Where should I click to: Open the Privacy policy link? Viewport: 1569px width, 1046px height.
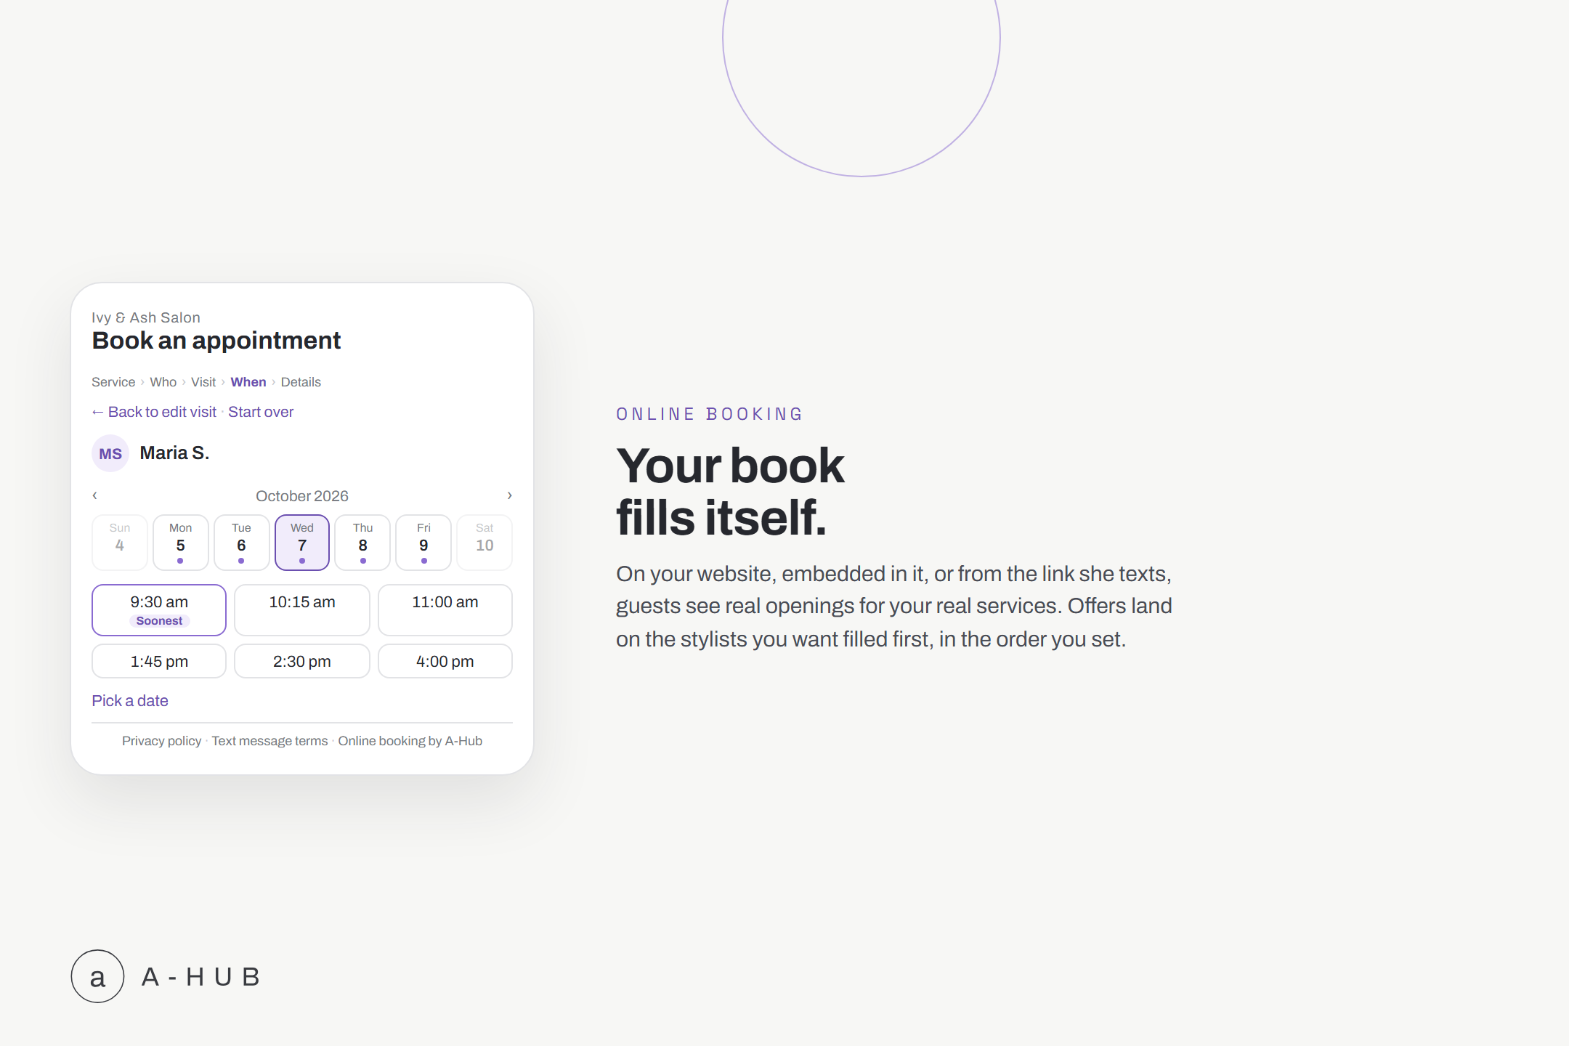pyautogui.click(x=161, y=741)
